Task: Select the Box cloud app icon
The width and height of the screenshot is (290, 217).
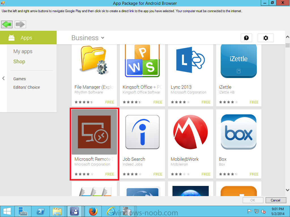Action: [238, 132]
